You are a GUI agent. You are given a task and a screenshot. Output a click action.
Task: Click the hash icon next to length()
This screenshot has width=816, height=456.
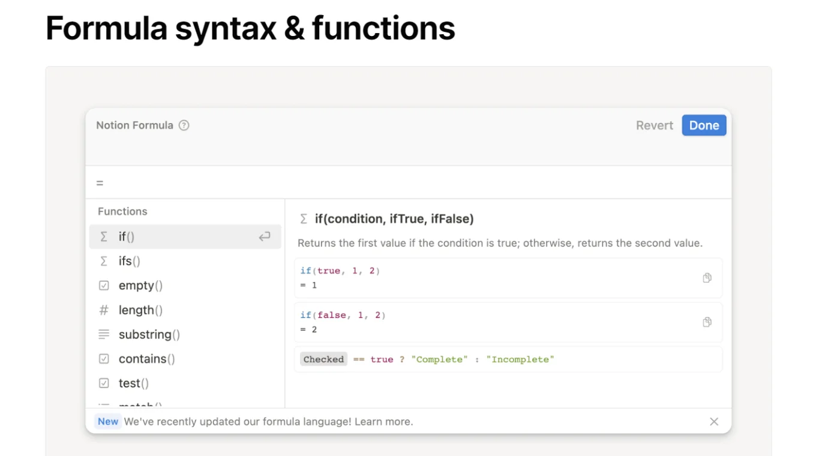coord(104,310)
